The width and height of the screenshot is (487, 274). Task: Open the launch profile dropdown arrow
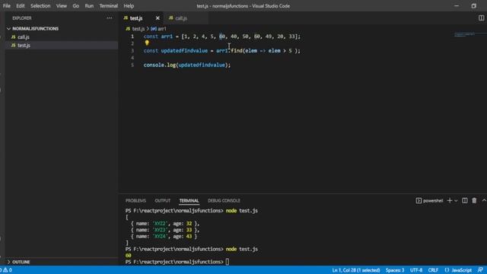[x=456, y=201]
